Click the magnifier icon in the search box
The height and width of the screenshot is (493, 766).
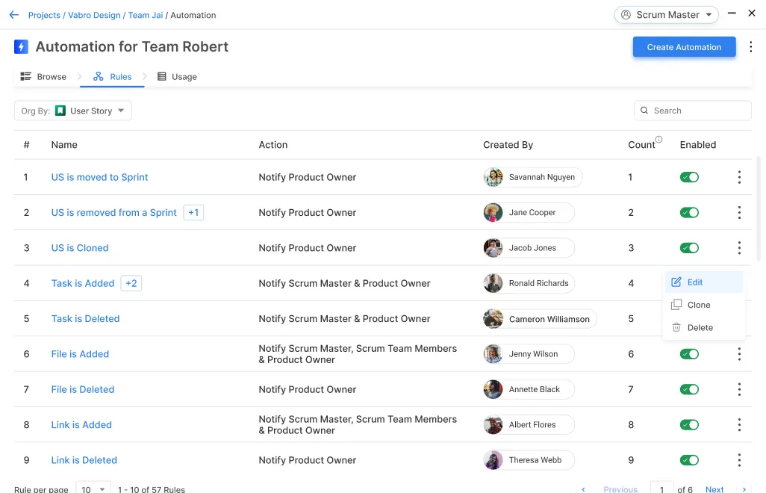click(644, 111)
